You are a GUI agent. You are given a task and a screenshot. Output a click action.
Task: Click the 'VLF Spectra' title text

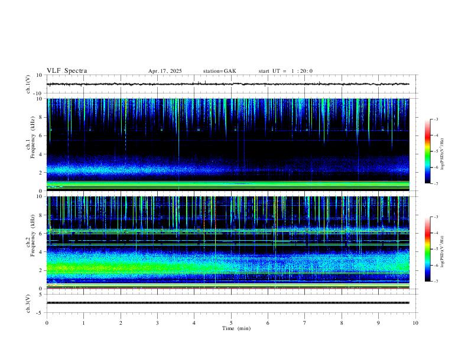coord(67,71)
